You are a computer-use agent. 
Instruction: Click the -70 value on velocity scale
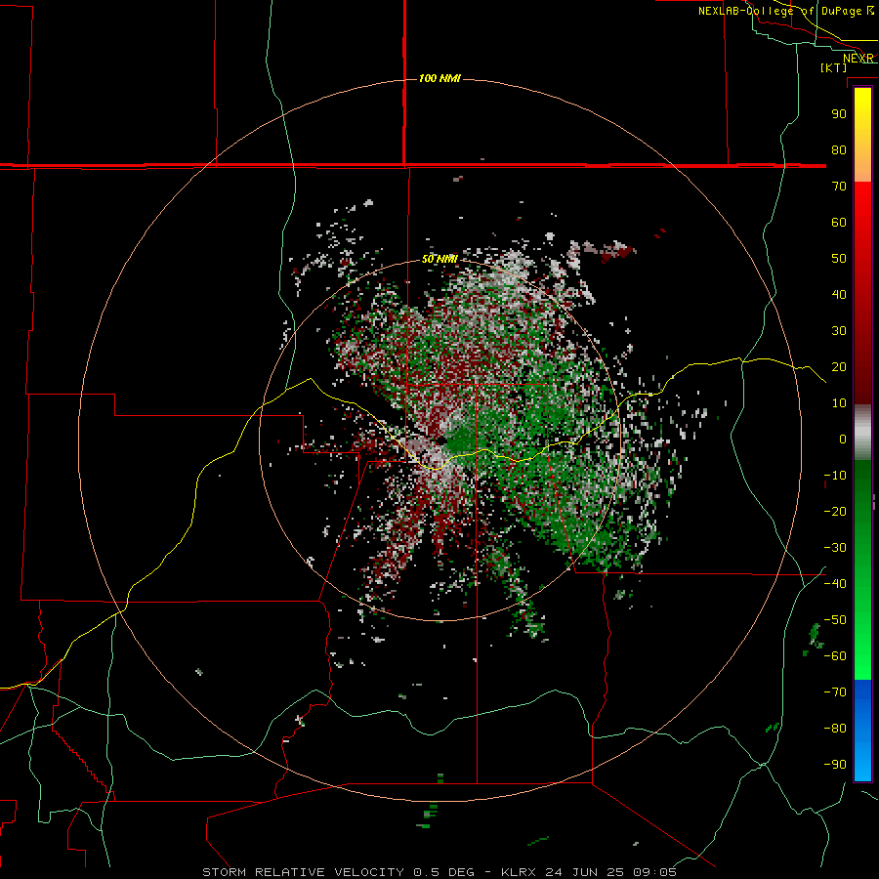click(x=835, y=692)
